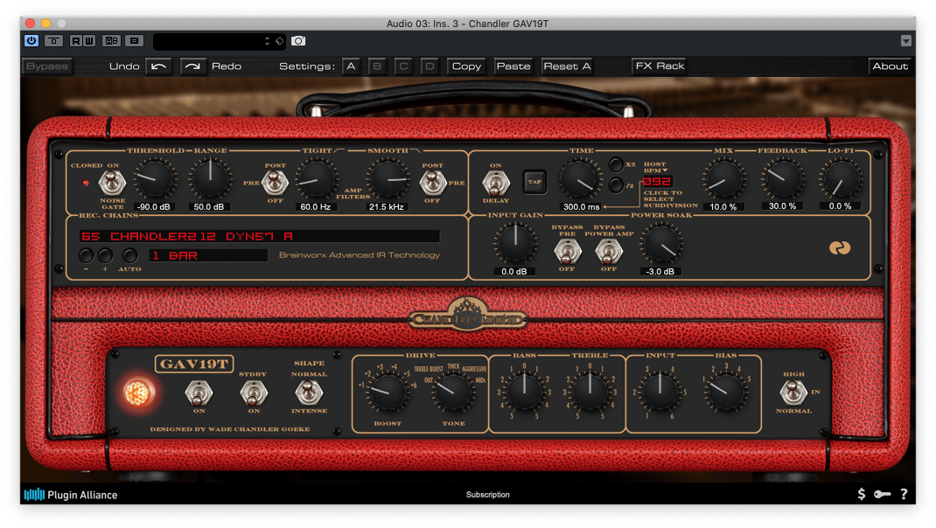Viewport: 936px width, 528px height.
Task: Click the Feedback knob
Action: (783, 178)
